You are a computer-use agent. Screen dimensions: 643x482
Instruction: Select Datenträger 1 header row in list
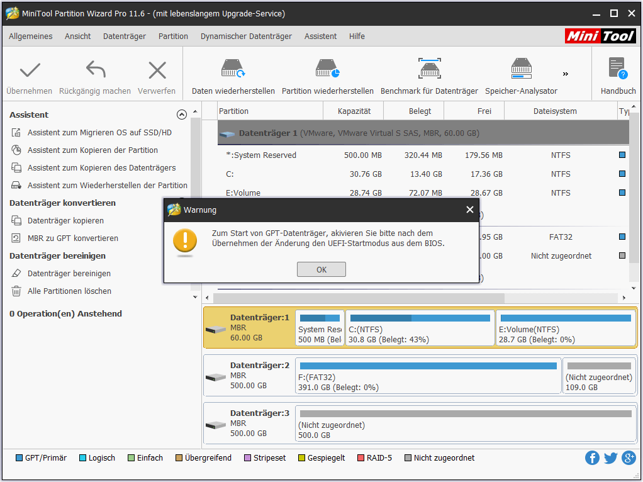[423, 133]
